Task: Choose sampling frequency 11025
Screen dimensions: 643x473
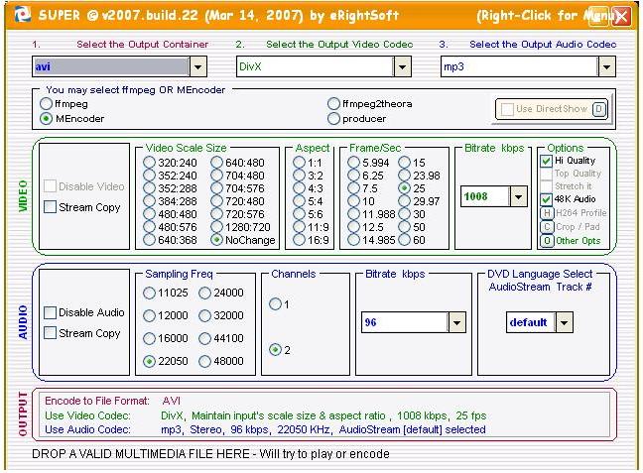Action: coord(149,294)
